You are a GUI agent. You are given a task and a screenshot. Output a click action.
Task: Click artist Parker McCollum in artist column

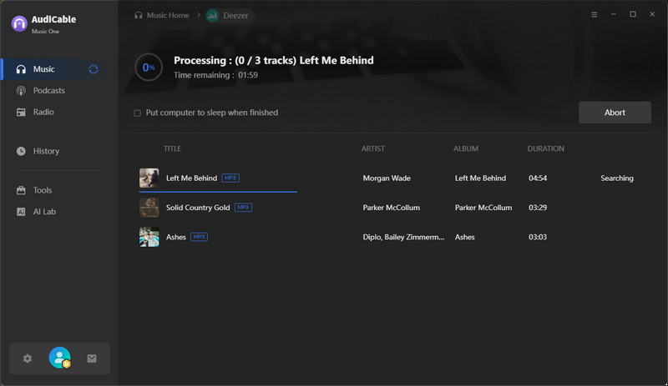pos(391,208)
